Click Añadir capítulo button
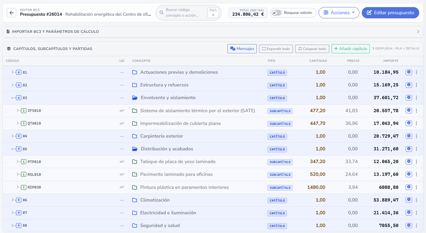This screenshot has width=426, height=233. click(x=350, y=49)
